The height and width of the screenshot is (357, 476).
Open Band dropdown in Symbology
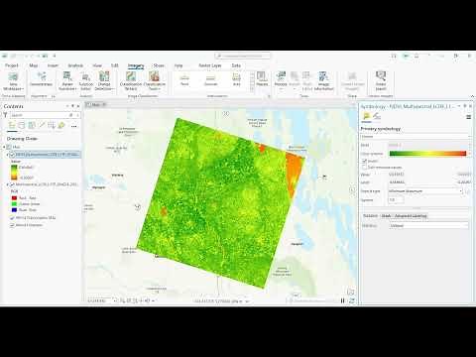[429, 145]
